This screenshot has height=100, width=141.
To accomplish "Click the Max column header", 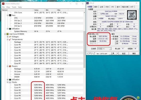I will tap(62, 10).
